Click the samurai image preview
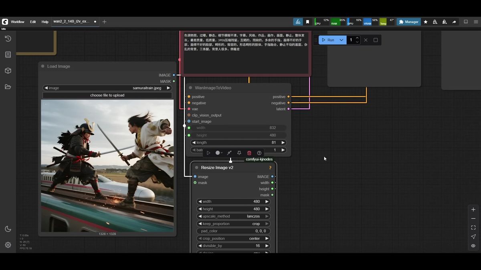The height and width of the screenshot is (270, 481). click(107, 166)
